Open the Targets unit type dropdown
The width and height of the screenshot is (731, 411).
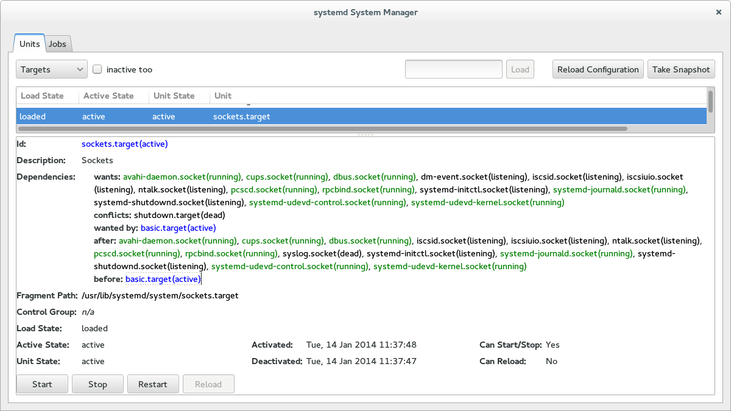(x=52, y=69)
